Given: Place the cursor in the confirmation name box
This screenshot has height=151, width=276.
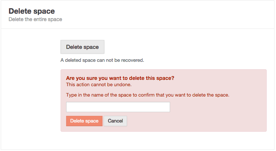Looking at the screenshot, I should 118,107.
